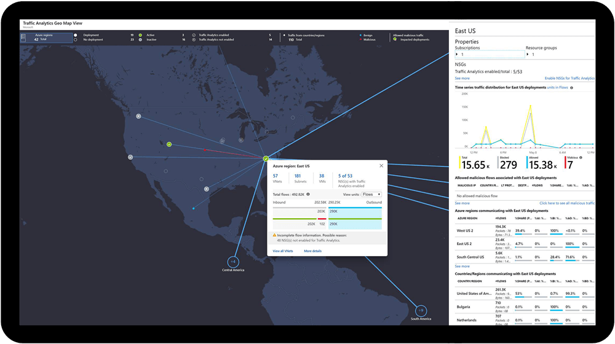Open the +4 Central America cluster
The image size is (615, 344).
tap(233, 261)
